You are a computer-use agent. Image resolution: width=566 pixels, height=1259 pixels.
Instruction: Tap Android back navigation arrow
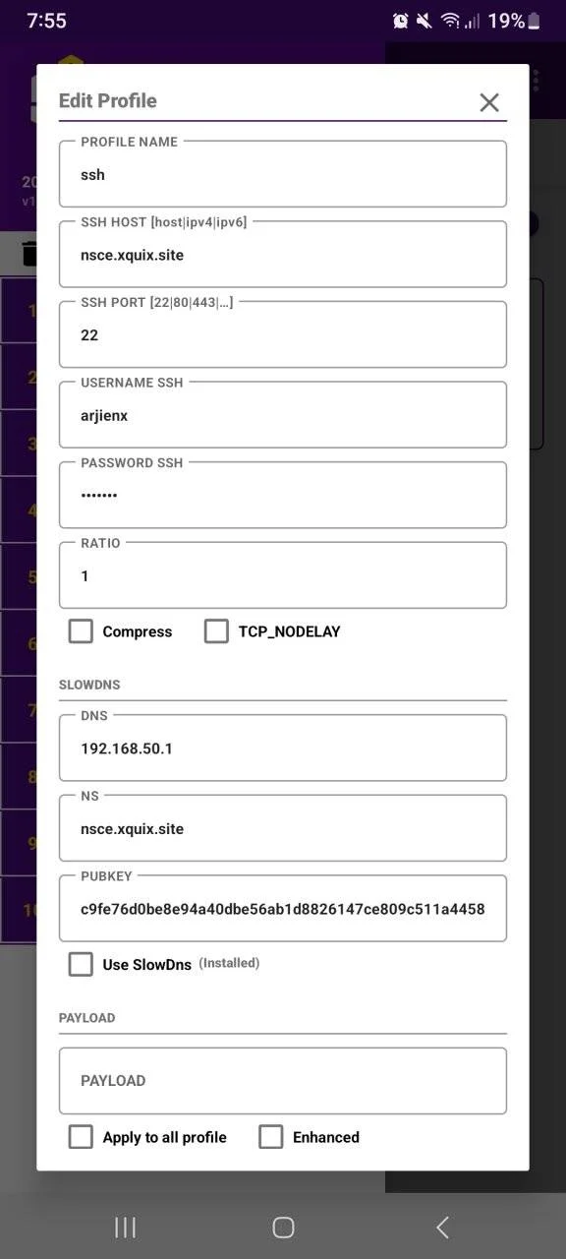pyautogui.click(x=442, y=1227)
